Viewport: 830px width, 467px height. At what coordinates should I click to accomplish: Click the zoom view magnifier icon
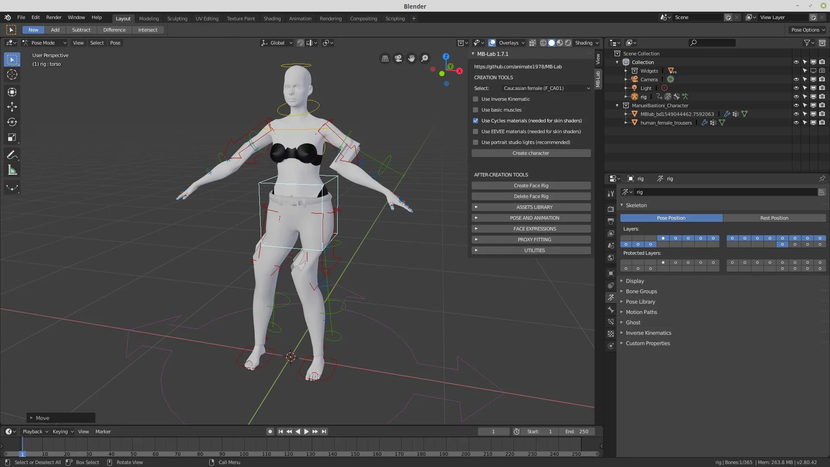pos(425,58)
